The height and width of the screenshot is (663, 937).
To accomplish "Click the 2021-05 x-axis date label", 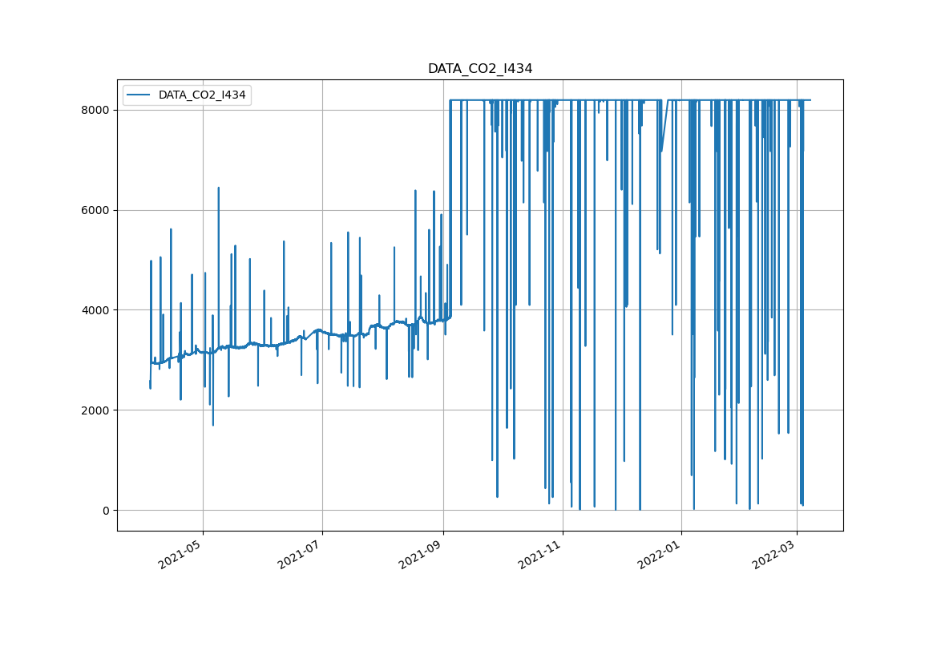I will point(181,554).
